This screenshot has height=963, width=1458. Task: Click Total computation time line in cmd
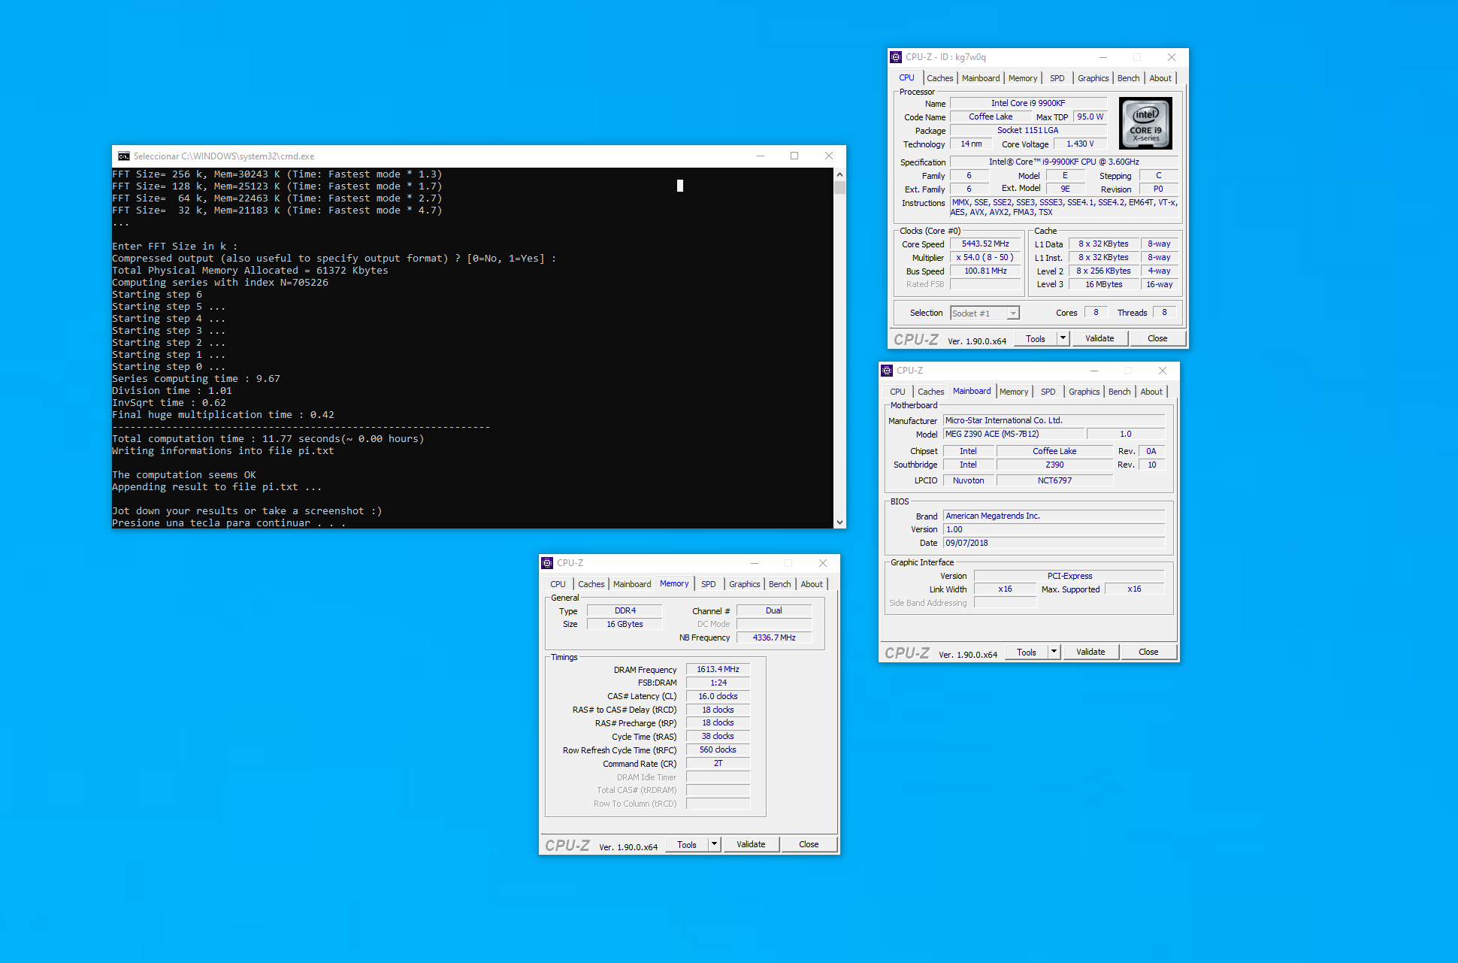click(x=268, y=439)
